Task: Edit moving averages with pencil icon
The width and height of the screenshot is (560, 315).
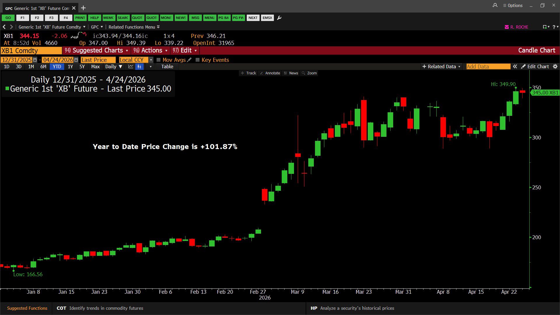Action: point(189,60)
